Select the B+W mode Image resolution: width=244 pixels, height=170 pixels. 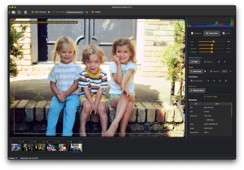[x=226, y=33]
